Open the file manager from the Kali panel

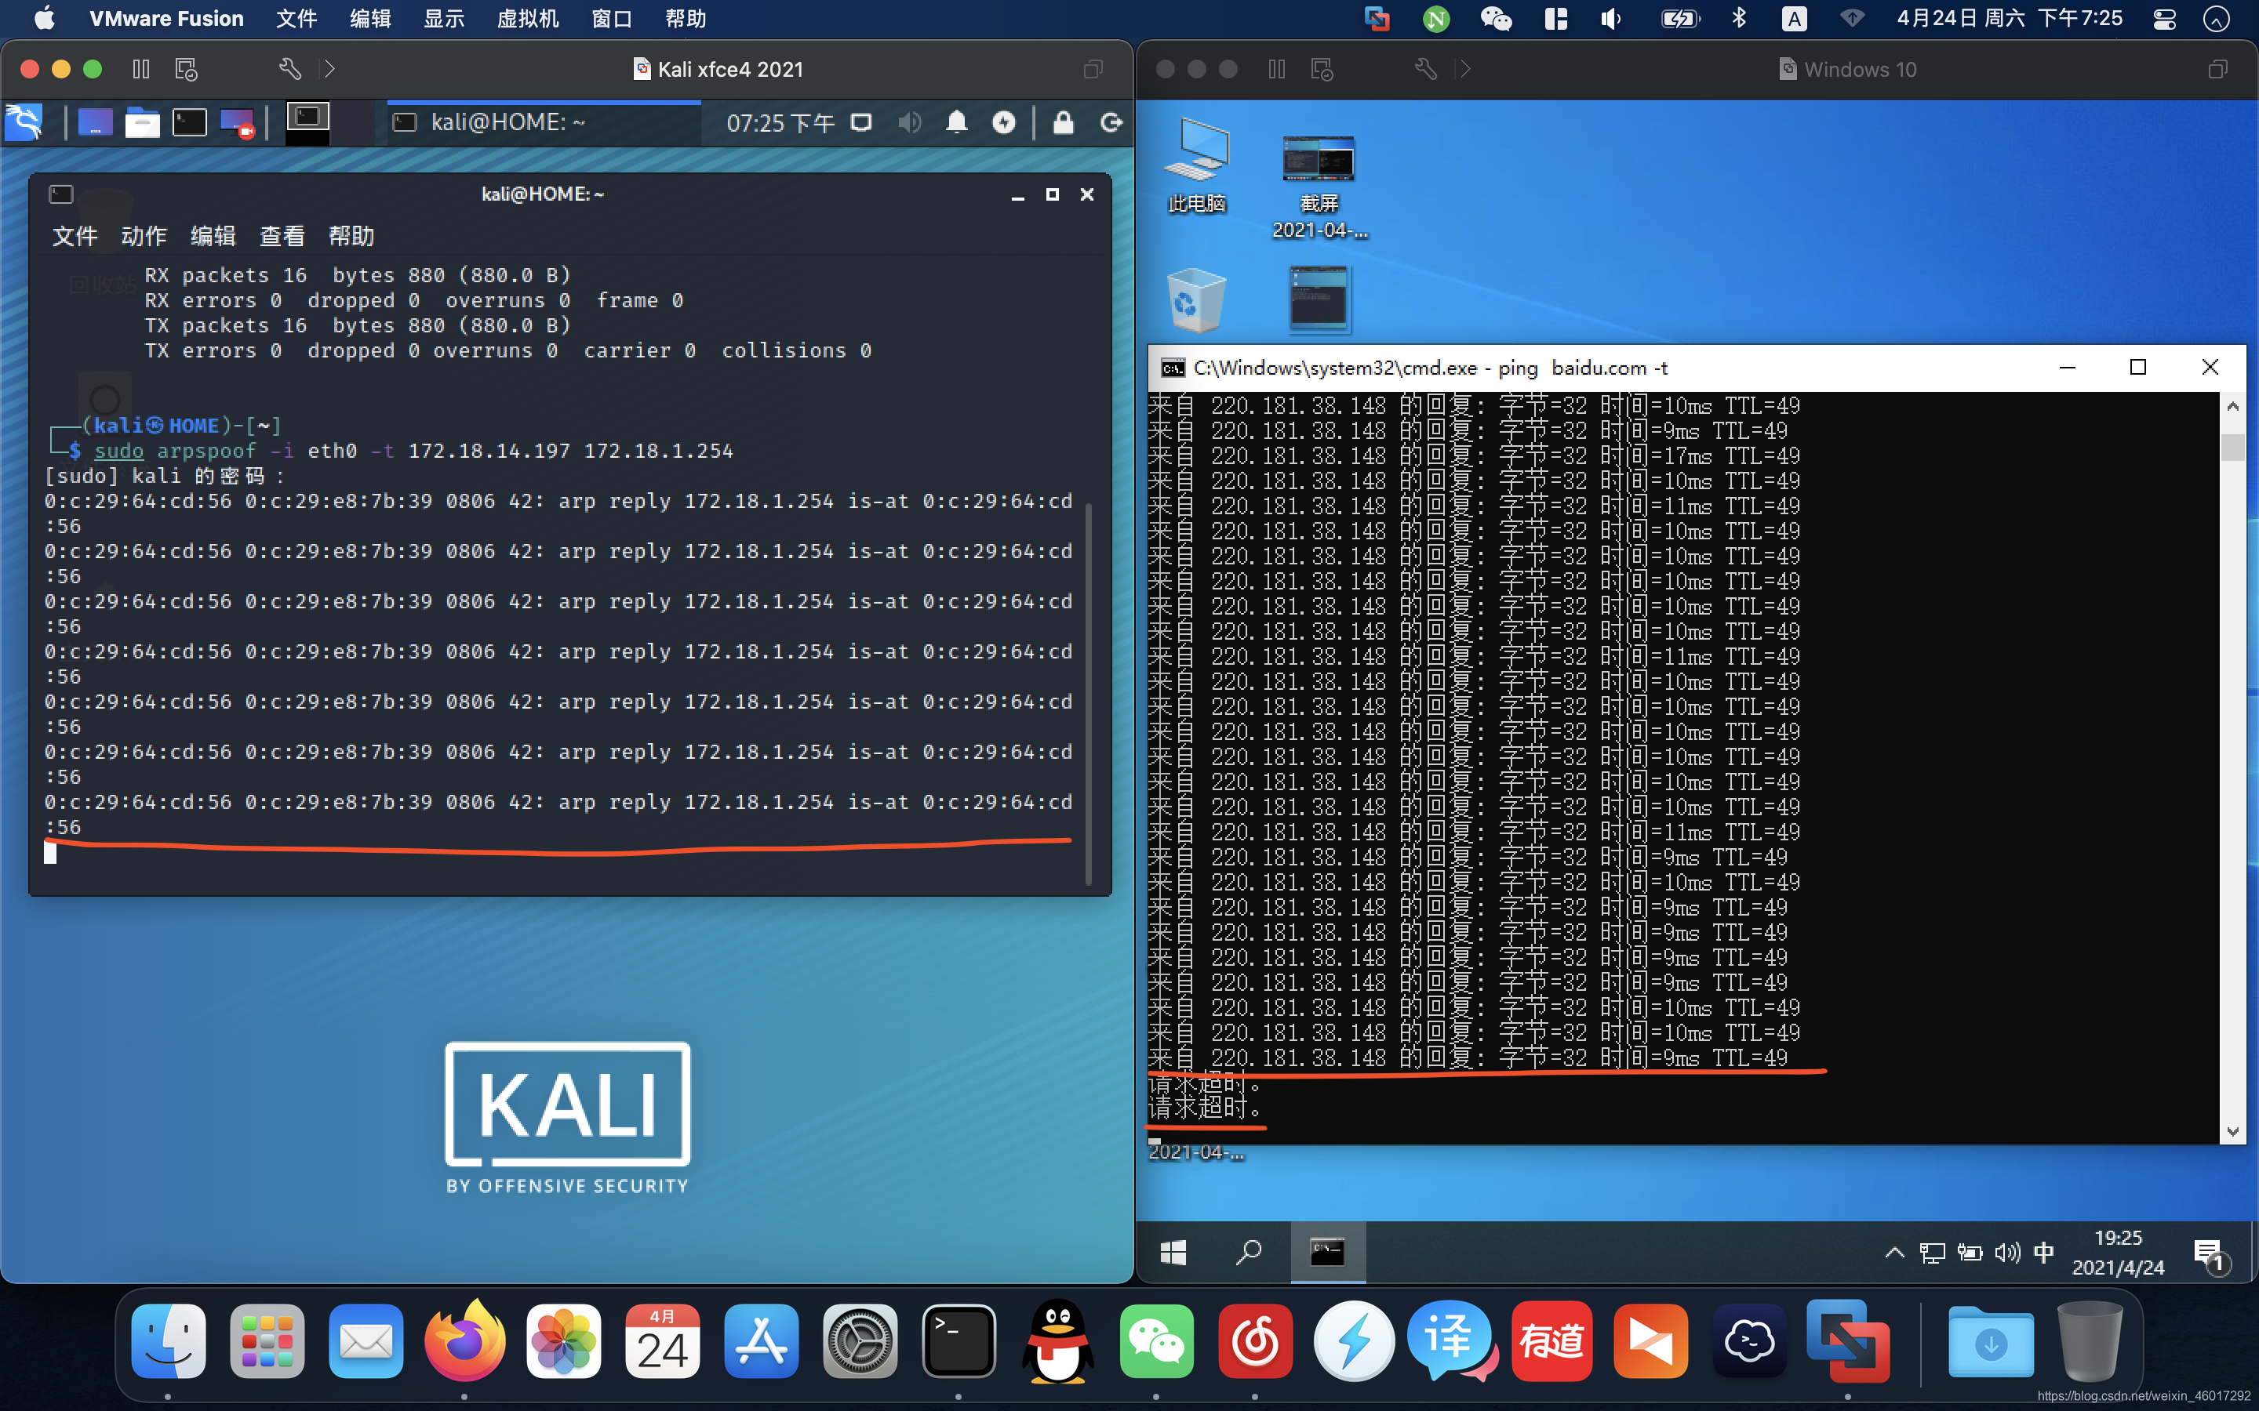pyautogui.click(x=142, y=122)
